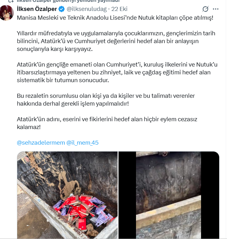This screenshot has width=227, height=239.
Task: Open the İlksen Özalper display name
Action: pyautogui.click(x=37, y=9)
